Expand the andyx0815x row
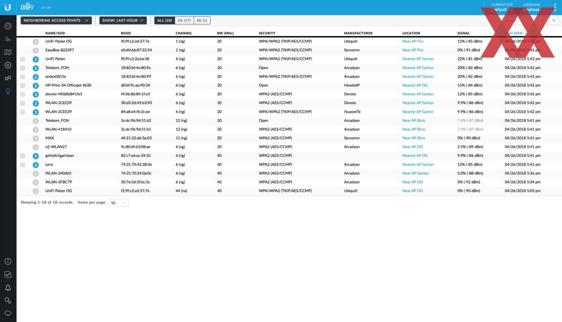562x322 pixels. tap(23, 77)
